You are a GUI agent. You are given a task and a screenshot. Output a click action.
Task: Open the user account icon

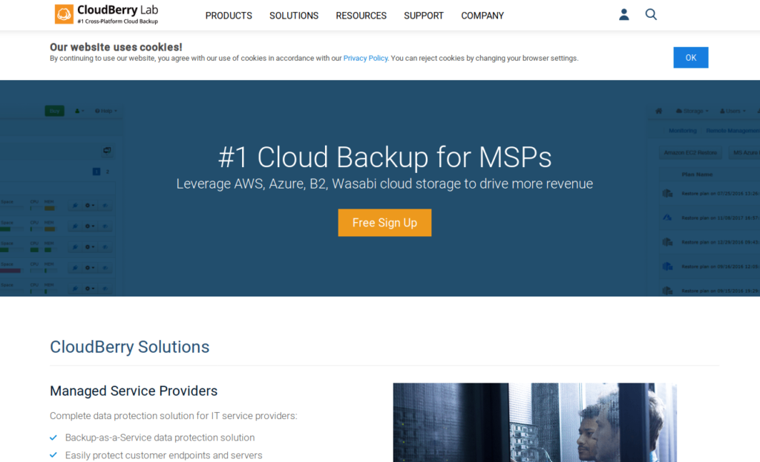point(623,15)
